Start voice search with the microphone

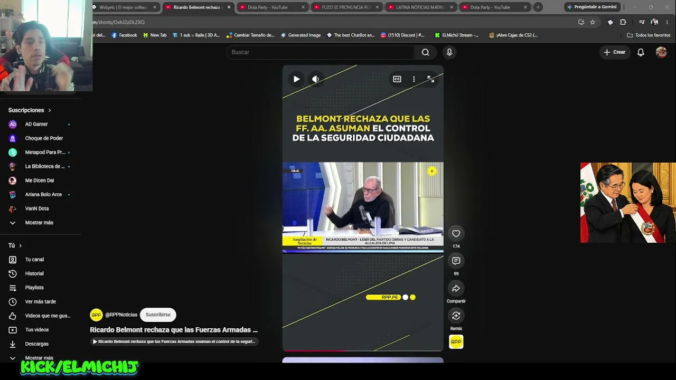(449, 52)
